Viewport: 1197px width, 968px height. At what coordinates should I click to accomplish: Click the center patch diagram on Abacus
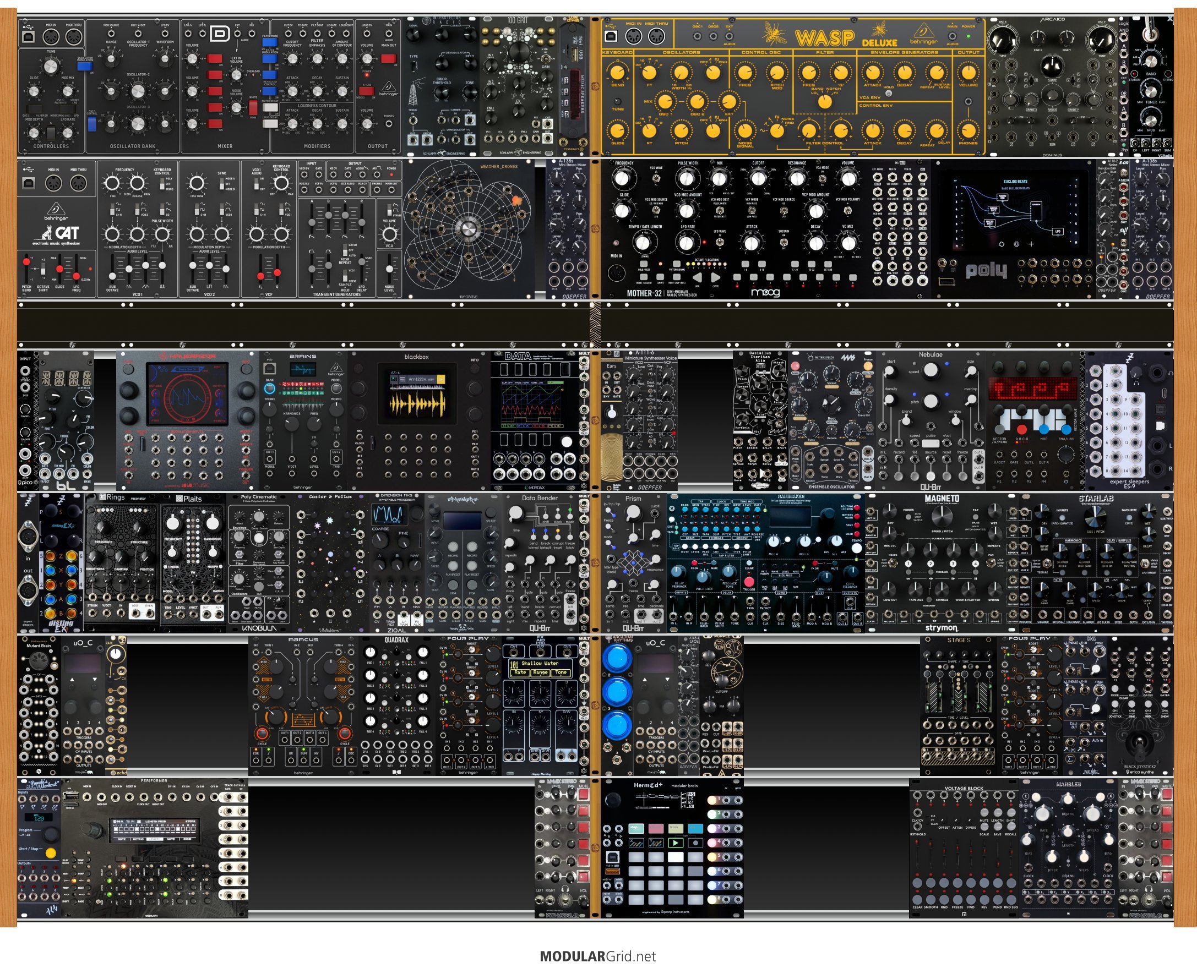pos(303,719)
